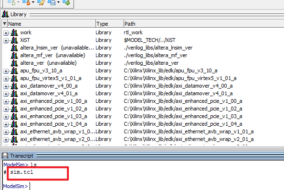Click the axi_datamover_v4_01_a library icon
Image resolution: width=284 pixels, height=190 pixels.
(14, 93)
